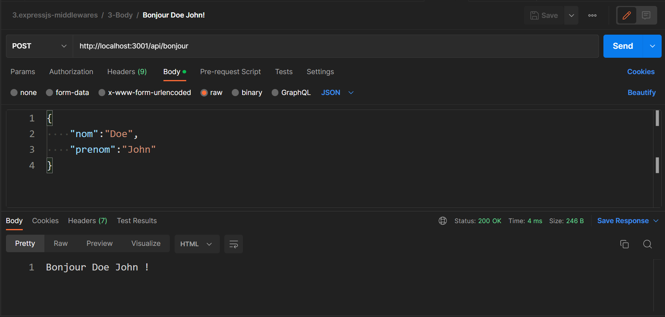Open the Pre-request Script tab

click(231, 72)
